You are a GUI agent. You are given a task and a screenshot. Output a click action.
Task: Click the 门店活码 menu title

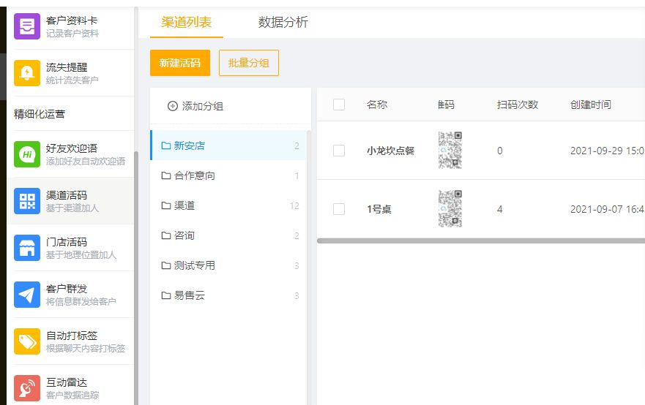point(67,242)
